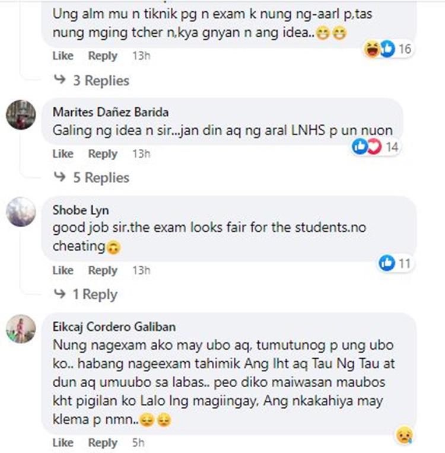Expand the 3 Replies thread

click(x=91, y=80)
